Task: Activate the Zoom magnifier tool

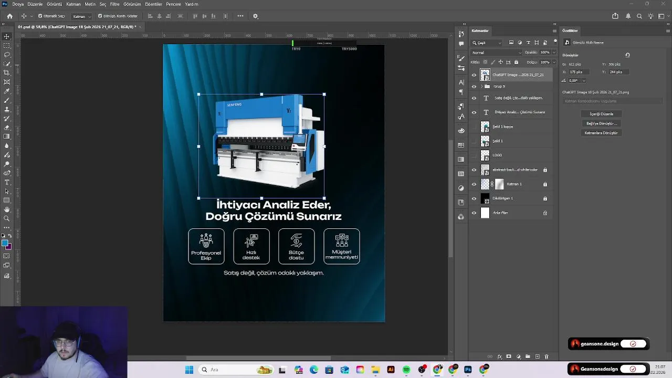Action: [7, 218]
